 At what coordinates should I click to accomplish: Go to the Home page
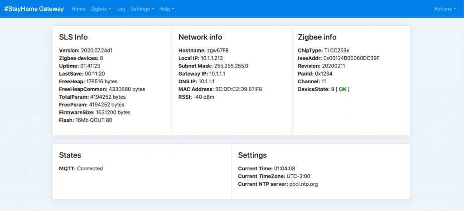tap(78, 9)
